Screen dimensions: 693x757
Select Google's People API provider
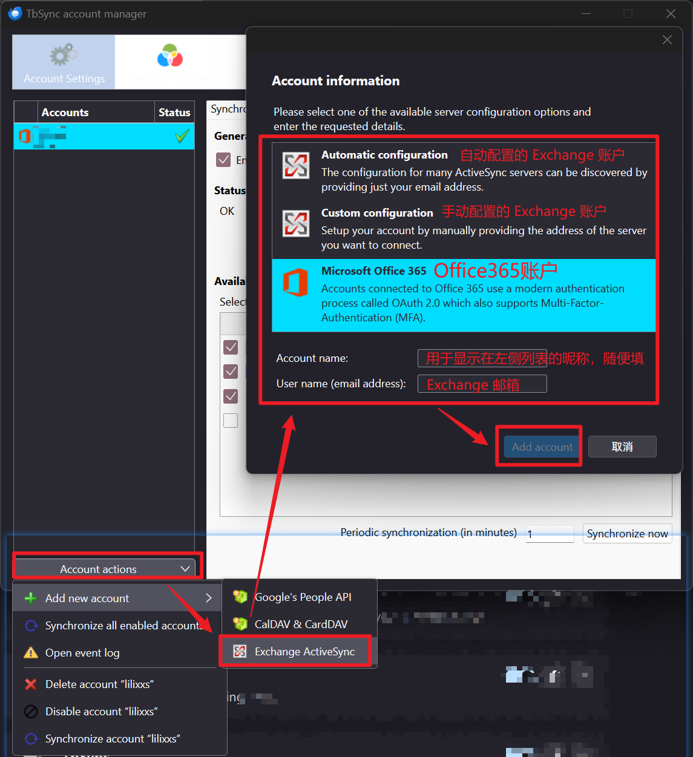click(x=300, y=597)
